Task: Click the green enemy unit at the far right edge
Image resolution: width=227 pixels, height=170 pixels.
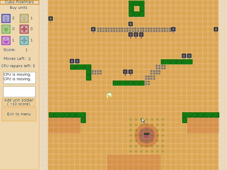Action: 216,29
